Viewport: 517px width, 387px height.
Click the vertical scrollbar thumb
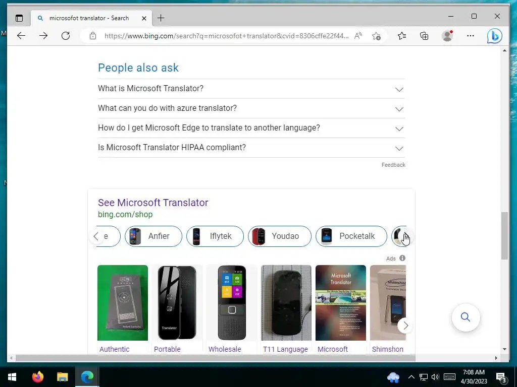coord(504,236)
